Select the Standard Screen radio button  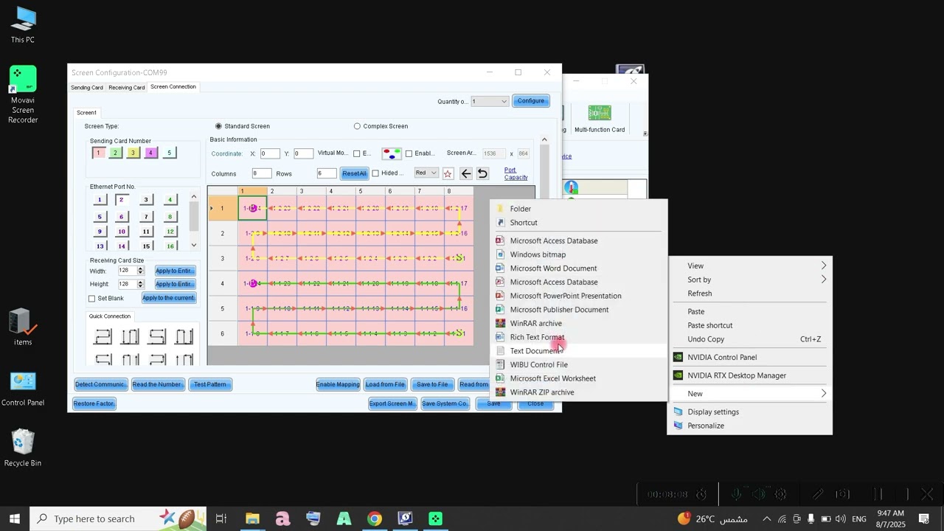[x=218, y=126]
